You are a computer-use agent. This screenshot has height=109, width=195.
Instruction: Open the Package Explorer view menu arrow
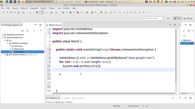click(x=41, y=30)
